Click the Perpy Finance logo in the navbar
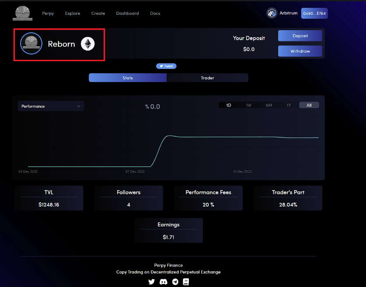Screen dimensions: 366x287 pyautogui.click(x=22, y=13)
